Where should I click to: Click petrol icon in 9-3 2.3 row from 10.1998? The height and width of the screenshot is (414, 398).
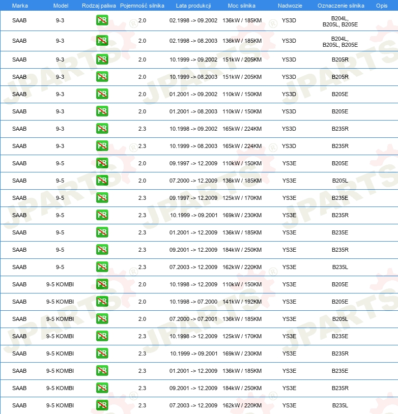coord(102,129)
